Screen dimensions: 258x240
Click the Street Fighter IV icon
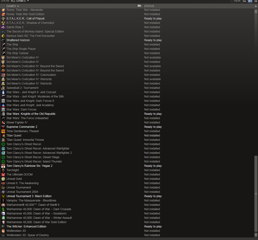coord(3,122)
